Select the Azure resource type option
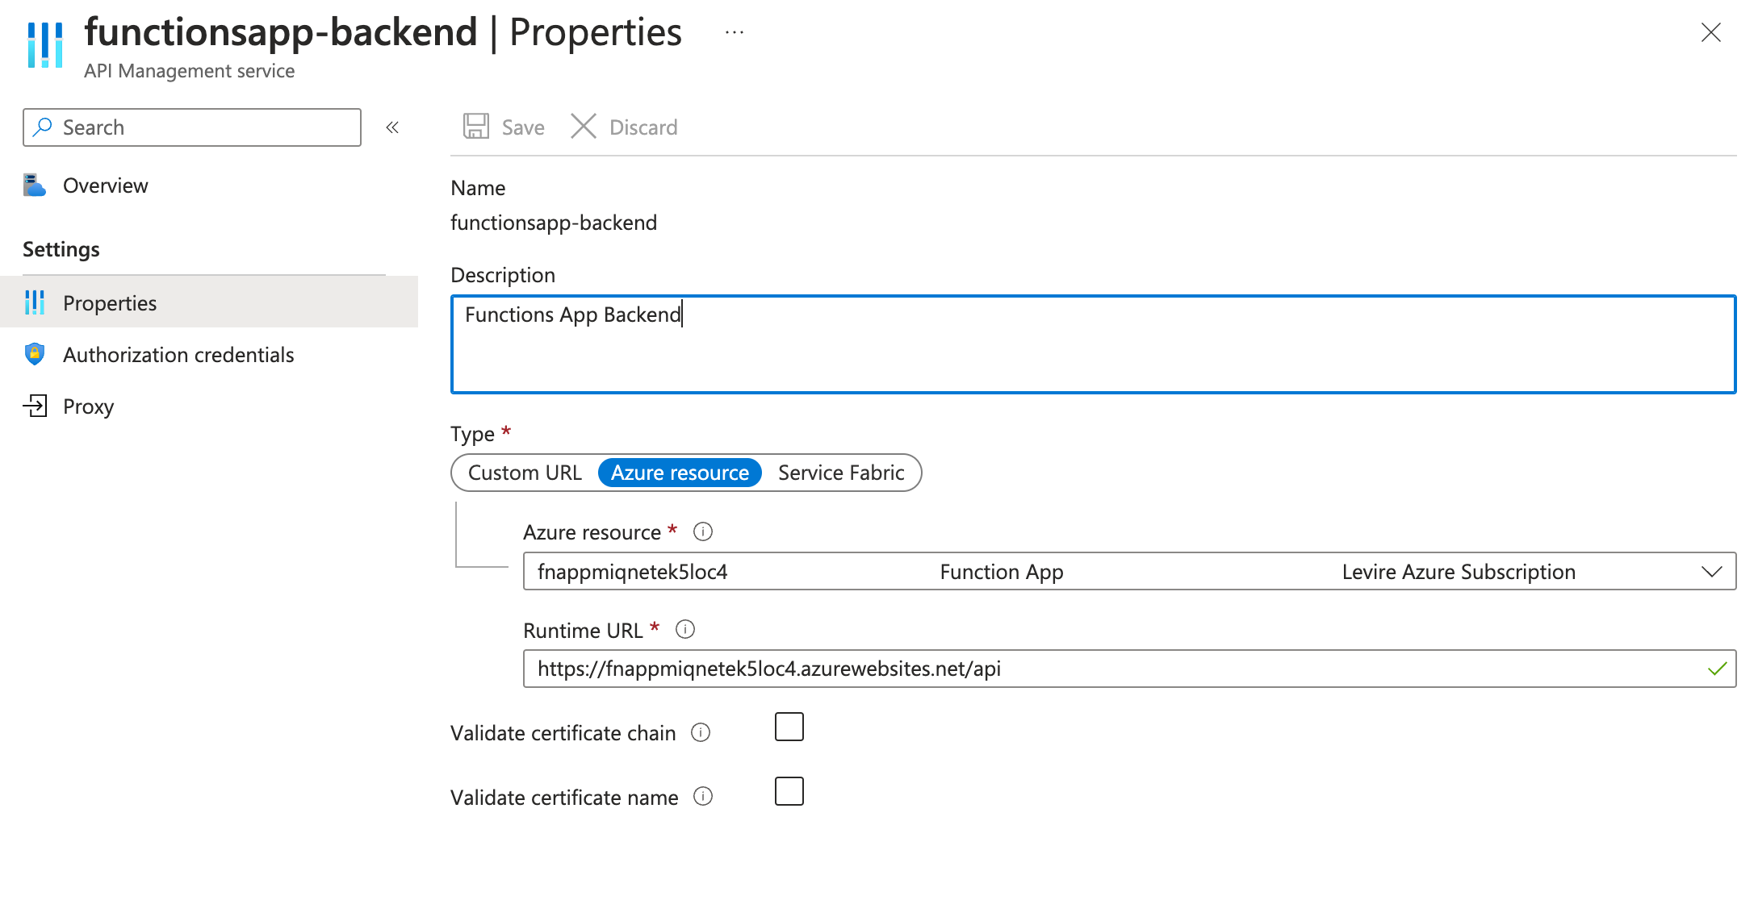Viewport: 1758px width, 921px height. [680, 473]
